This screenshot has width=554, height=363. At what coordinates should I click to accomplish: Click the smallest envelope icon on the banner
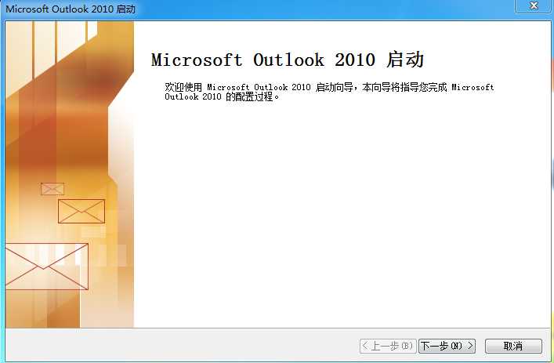[x=53, y=189]
